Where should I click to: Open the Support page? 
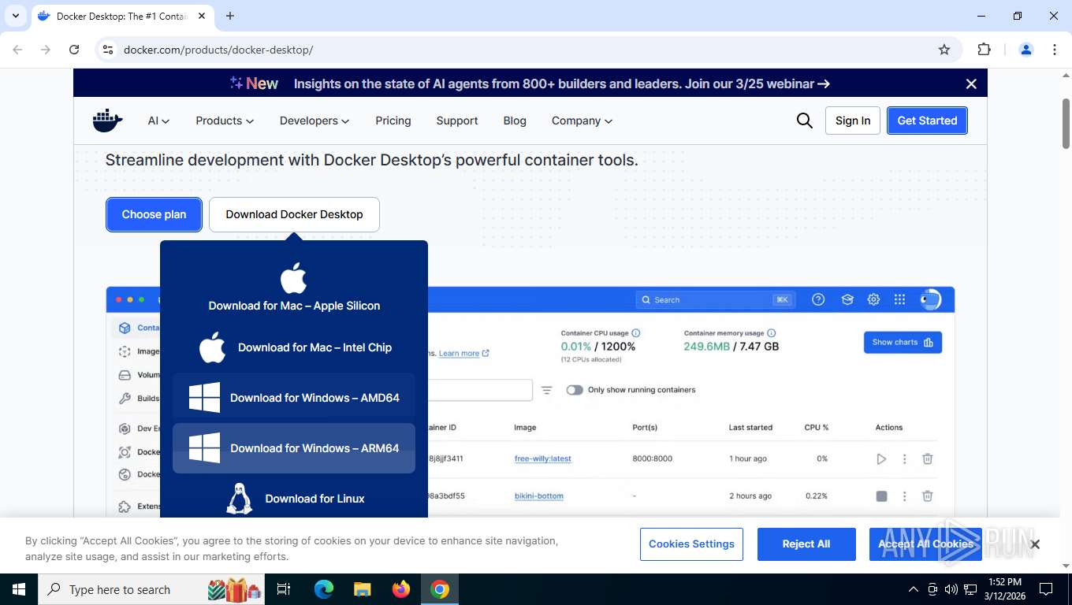click(x=457, y=121)
